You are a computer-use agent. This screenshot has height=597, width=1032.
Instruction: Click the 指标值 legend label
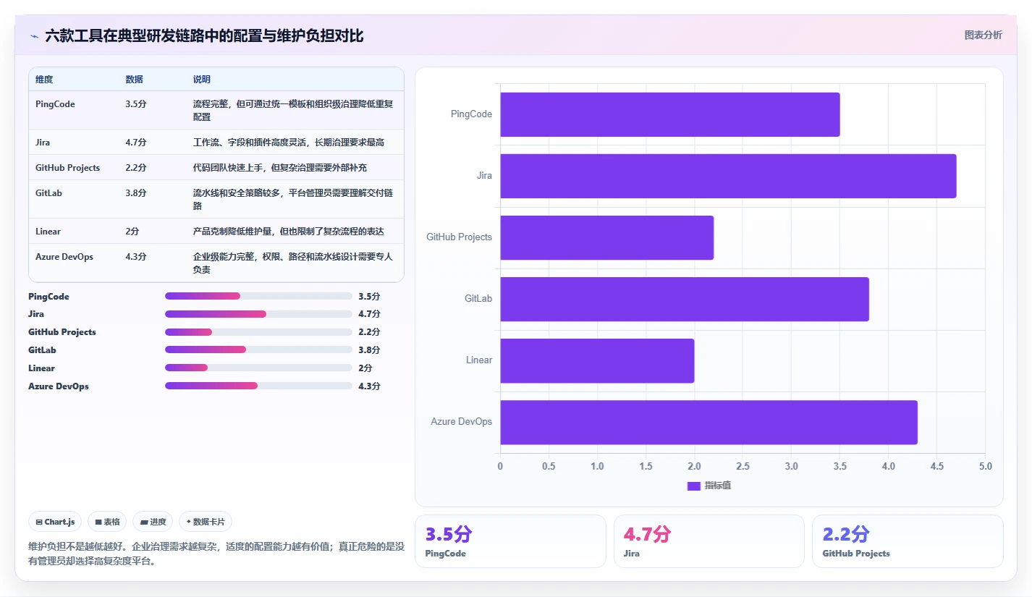pyautogui.click(x=718, y=486)
